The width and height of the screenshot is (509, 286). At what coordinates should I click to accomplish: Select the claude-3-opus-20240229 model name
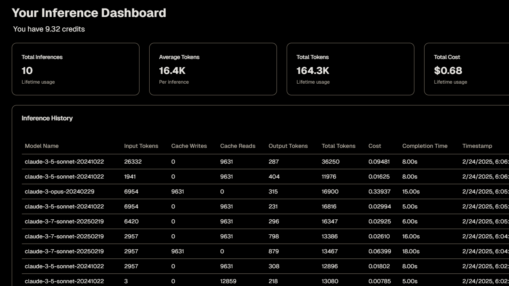tap(59, 191)
